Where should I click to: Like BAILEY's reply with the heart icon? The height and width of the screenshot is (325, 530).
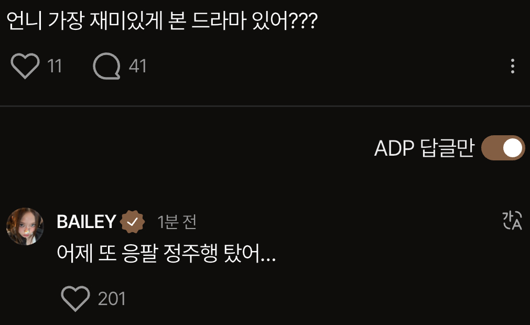click(75, 298)
